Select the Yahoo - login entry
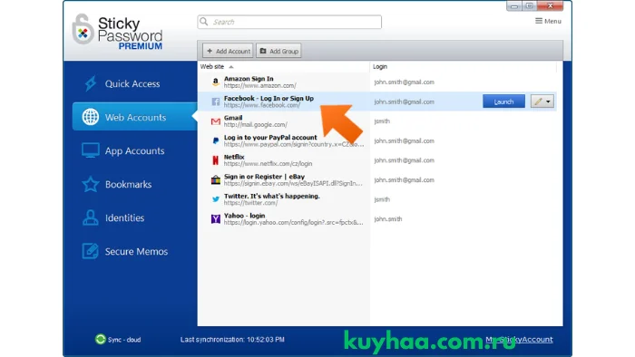 coord(376,218)
